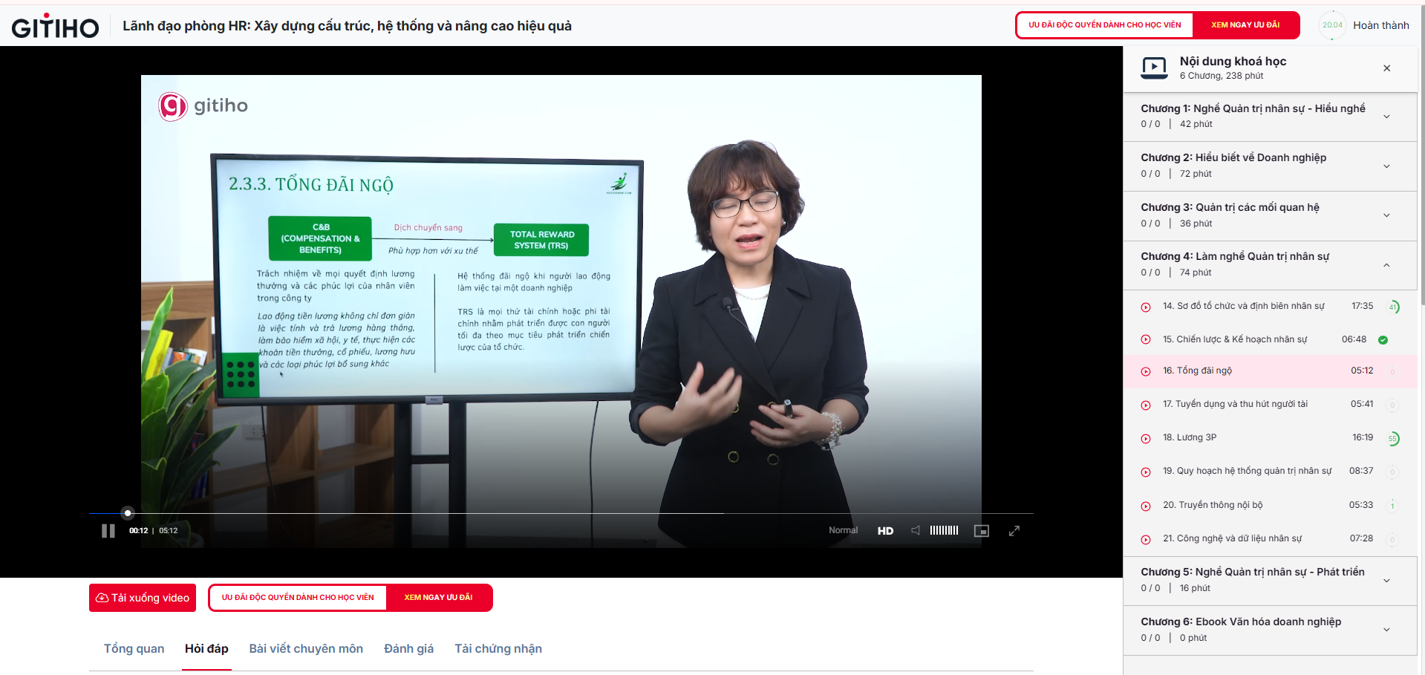Image resolution: width=1425 pixels, height=675 pixels.
Task: Change Normal playback speed
Action: pyautogui.click(x=843, y=530)
